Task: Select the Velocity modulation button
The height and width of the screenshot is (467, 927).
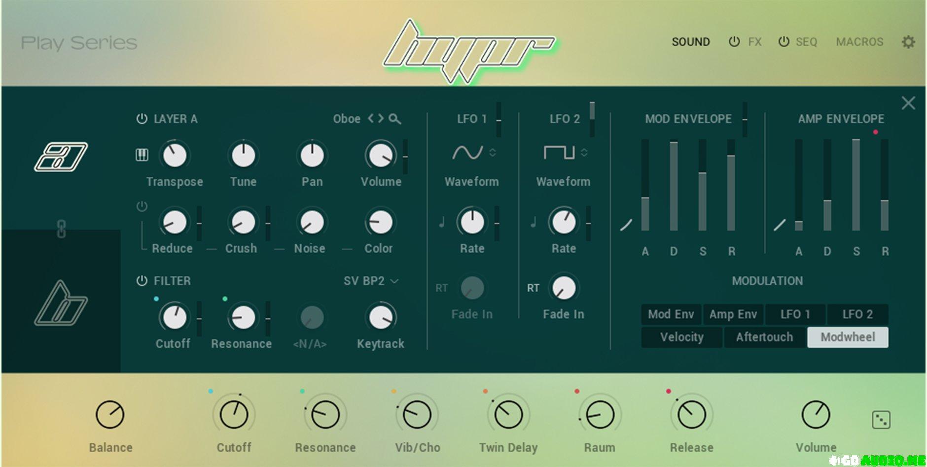Action: pos(682,337)
